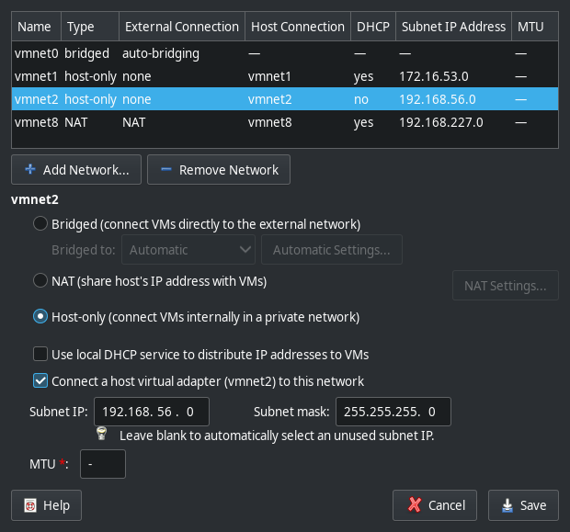
Task: Click 'Leave blank to automatically select' hint
Action: click(277, 436)
